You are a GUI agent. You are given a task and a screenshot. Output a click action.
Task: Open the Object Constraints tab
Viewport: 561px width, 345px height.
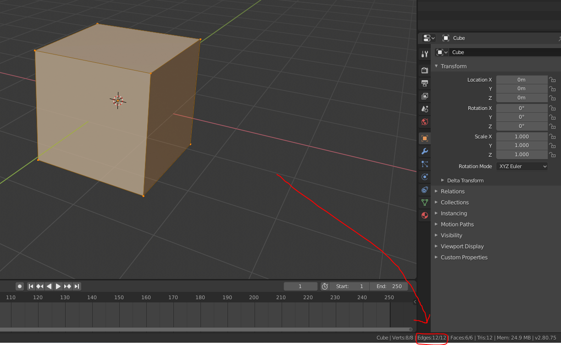point(425,190)
